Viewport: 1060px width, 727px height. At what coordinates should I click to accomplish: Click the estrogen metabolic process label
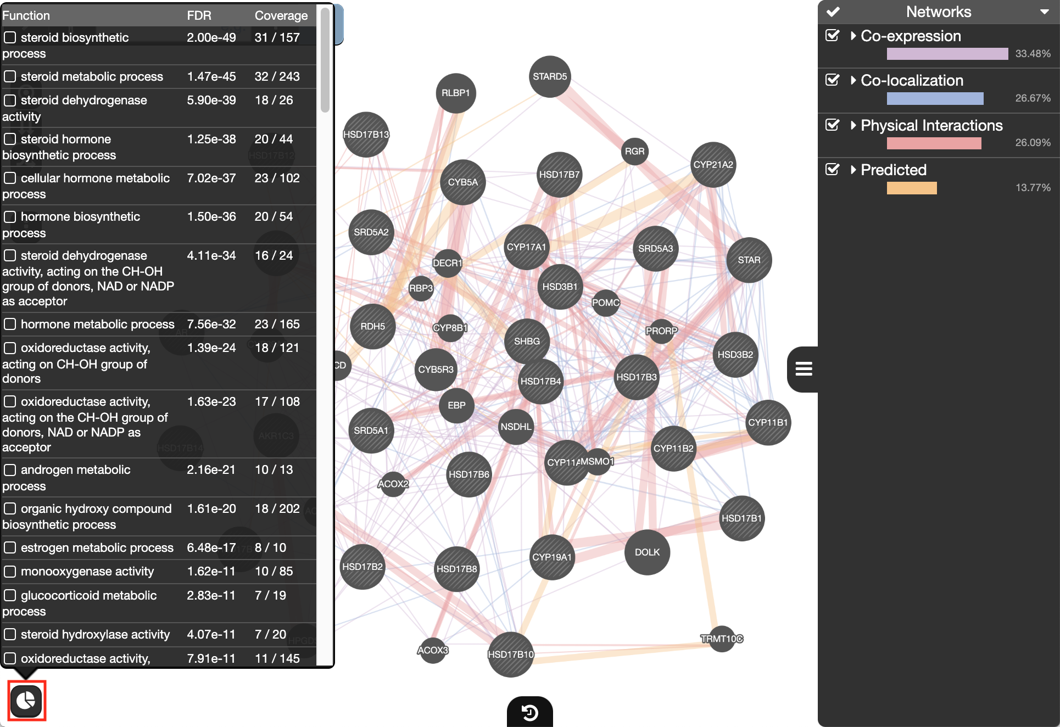click(x=97, y=547)
